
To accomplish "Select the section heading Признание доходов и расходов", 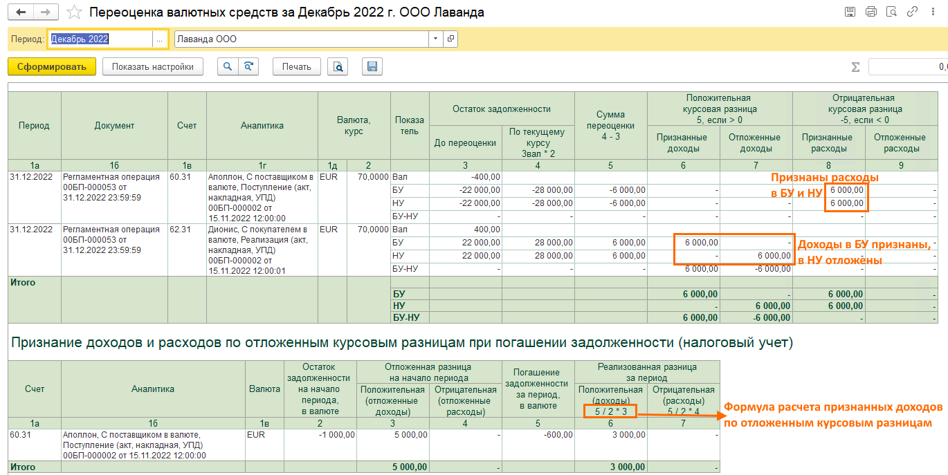I will [x=403, y=342].
